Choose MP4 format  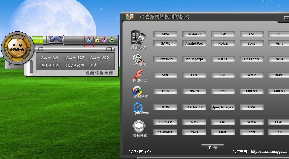point(165,34)
